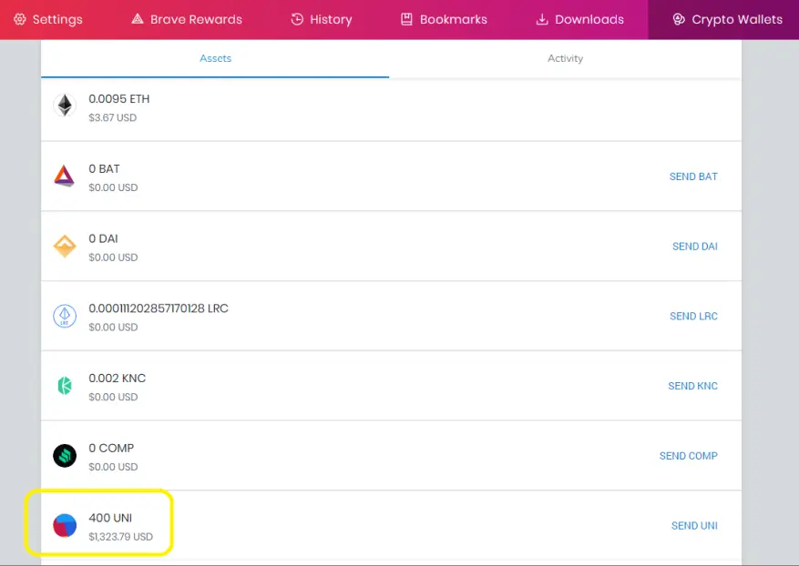
Task: Click the COMP token logo
Action: tap(65, 456)
